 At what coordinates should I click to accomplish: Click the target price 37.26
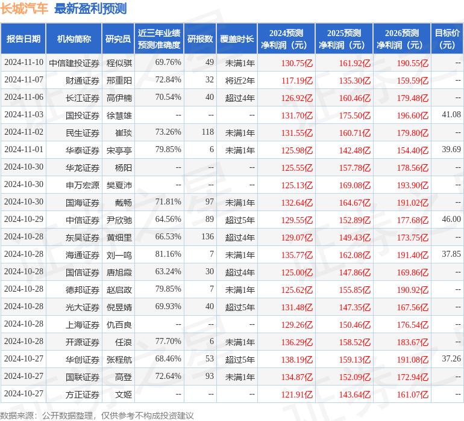pyautogui.click(x=451, y=358)
